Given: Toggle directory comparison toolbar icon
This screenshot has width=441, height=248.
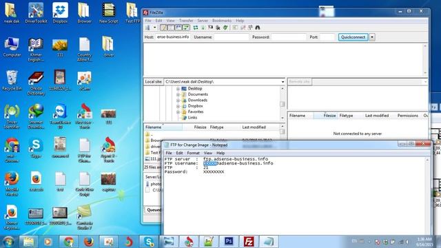Looking at the screenshot, I should [243, 28].
